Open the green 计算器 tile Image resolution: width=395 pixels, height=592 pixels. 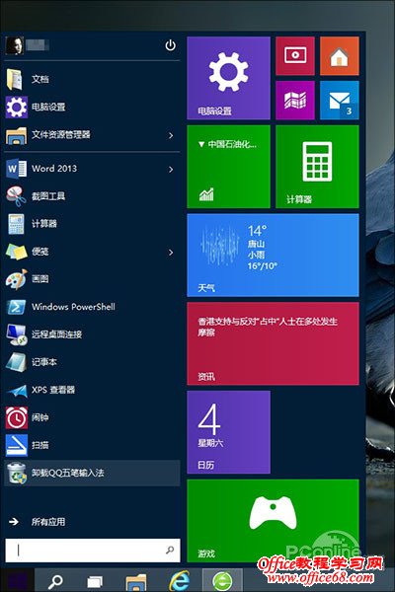coord(318,167)
